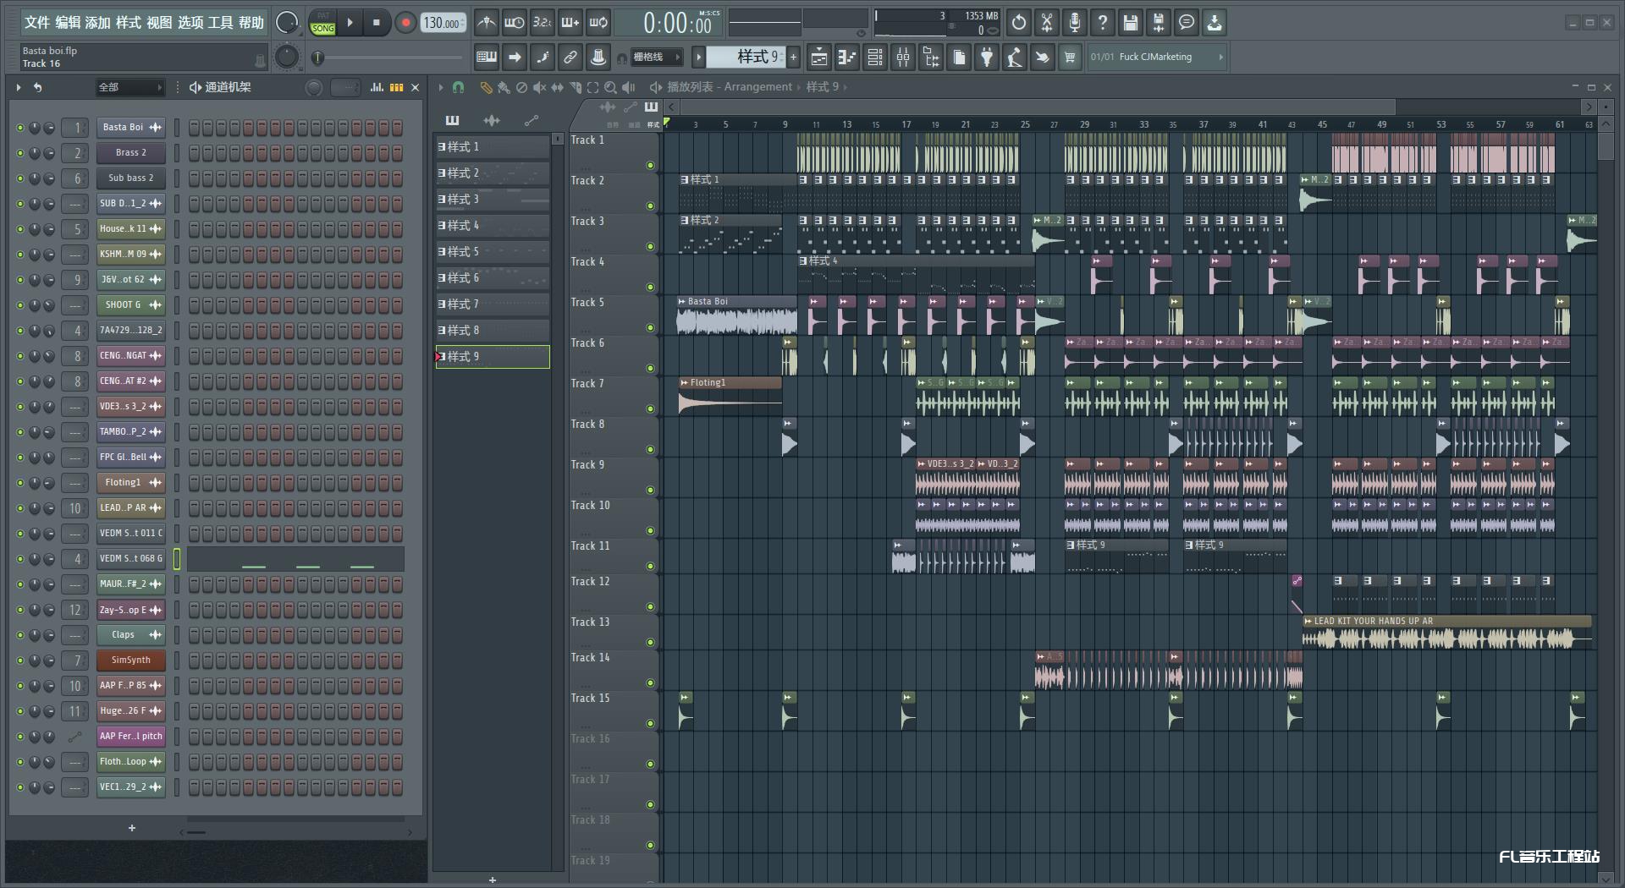This screenshot has width=1625, height=888.
Task: Open playlist options arrow menu
Action: (440, 87)
